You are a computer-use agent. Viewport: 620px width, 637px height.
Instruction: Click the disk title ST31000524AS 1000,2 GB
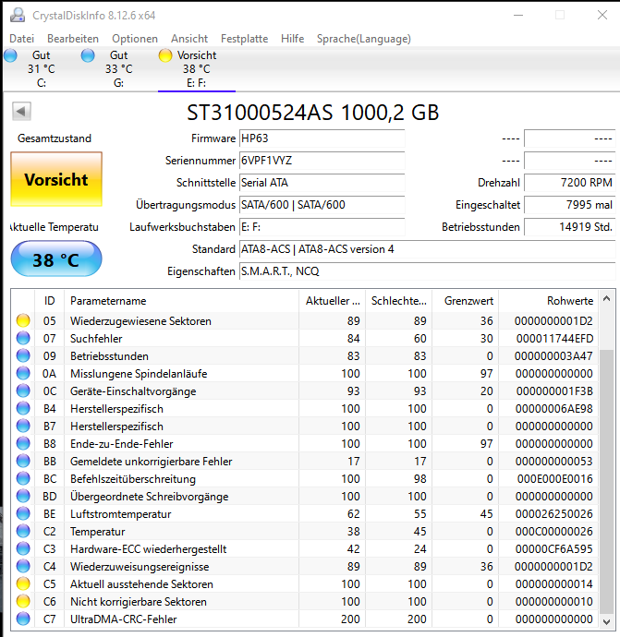tap(312, 113)
